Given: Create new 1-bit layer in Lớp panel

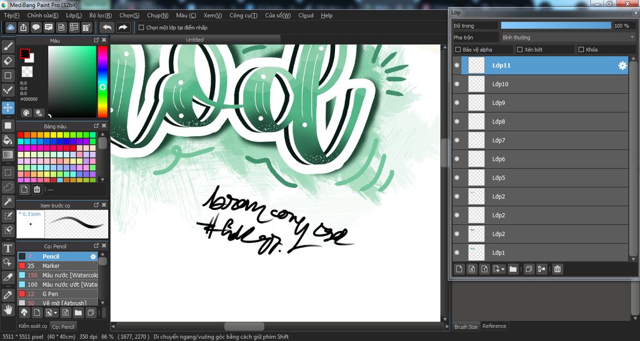Looking at the screenshot, I should [x=484, y=269].
